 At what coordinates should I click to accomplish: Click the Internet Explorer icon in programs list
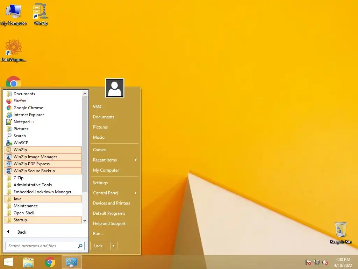click(9, 115)
